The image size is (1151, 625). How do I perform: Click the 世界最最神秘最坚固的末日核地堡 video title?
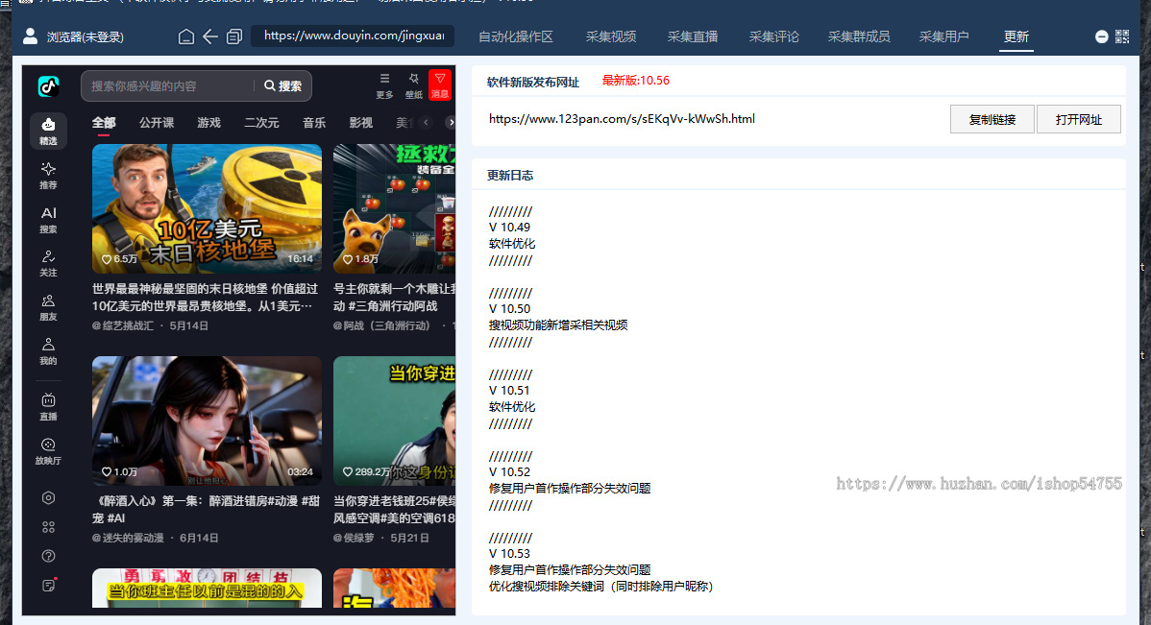205,297
